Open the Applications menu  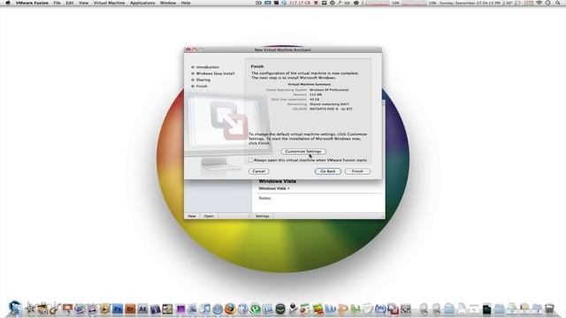(142, 3)
